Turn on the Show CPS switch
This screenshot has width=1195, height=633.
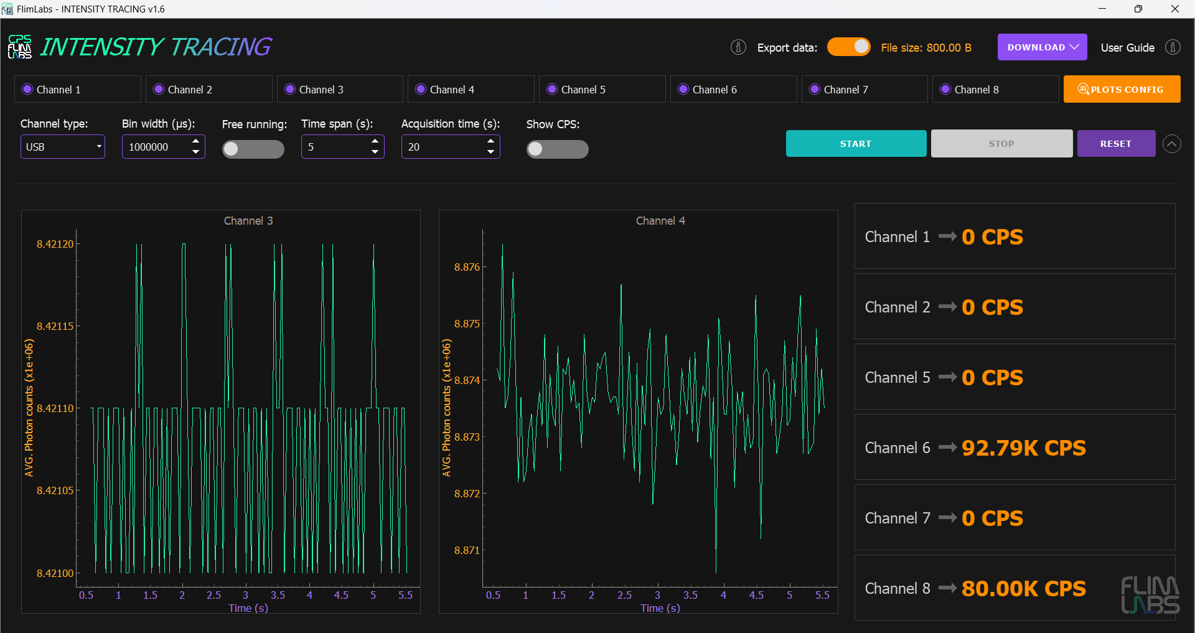(557, 149)
